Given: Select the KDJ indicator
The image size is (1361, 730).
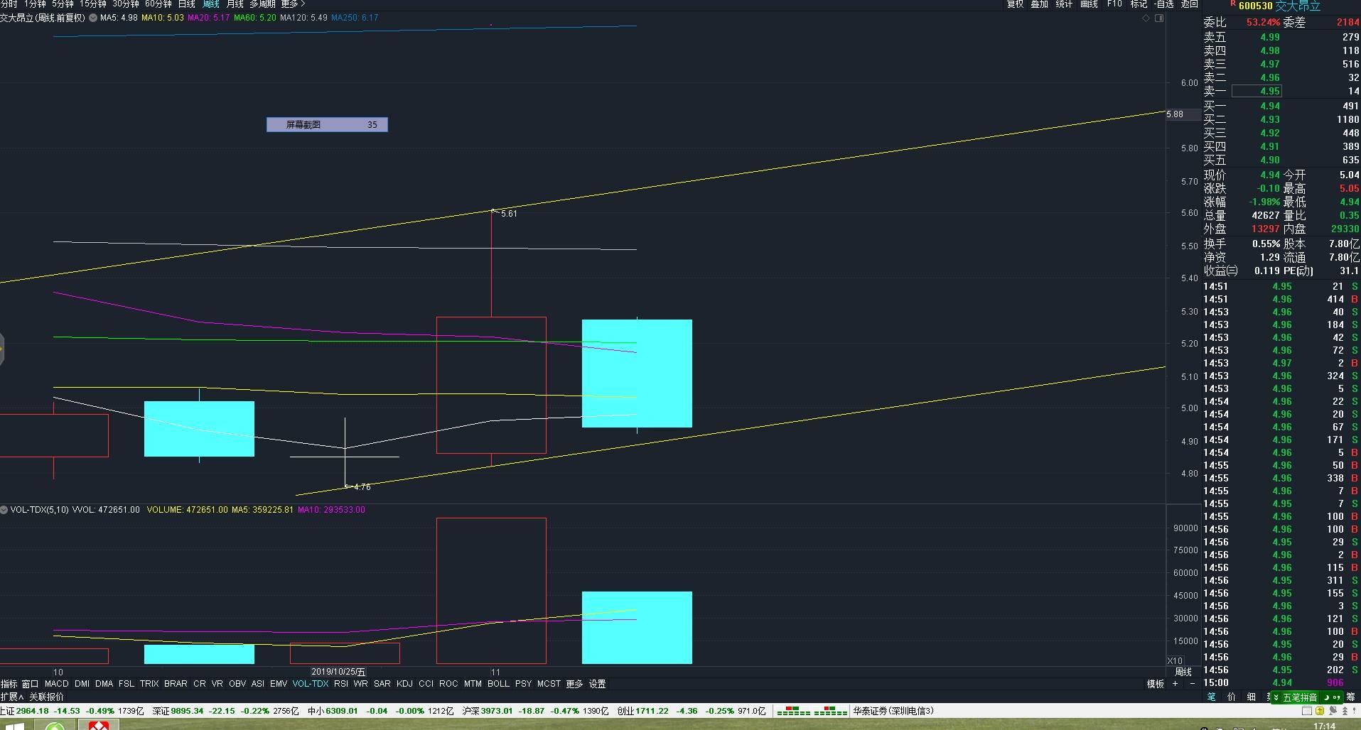Looking at the screenshot, I should click(404, 684).
